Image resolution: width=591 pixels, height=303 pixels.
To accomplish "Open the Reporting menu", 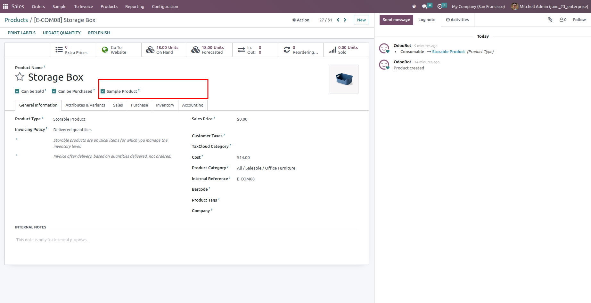I will point(135,6).
